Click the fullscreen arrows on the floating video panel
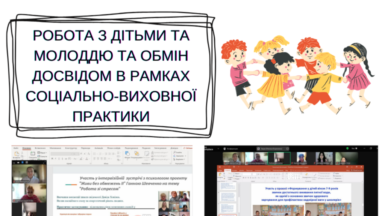385x216 pixels. (x=44, y=162)
